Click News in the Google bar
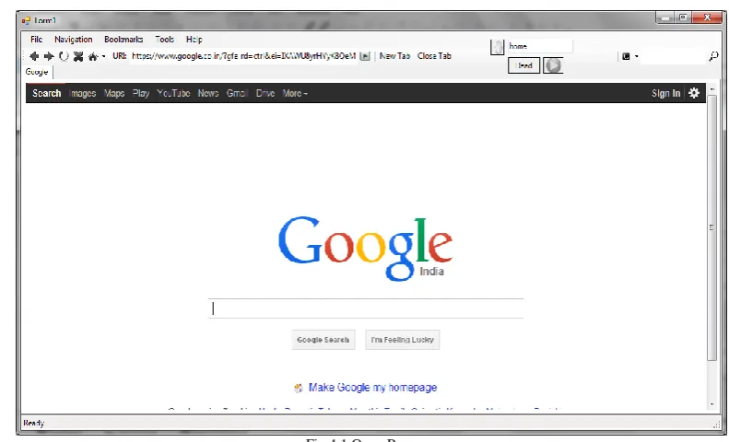This screenshot has width=729, height=442. (207, 93)
